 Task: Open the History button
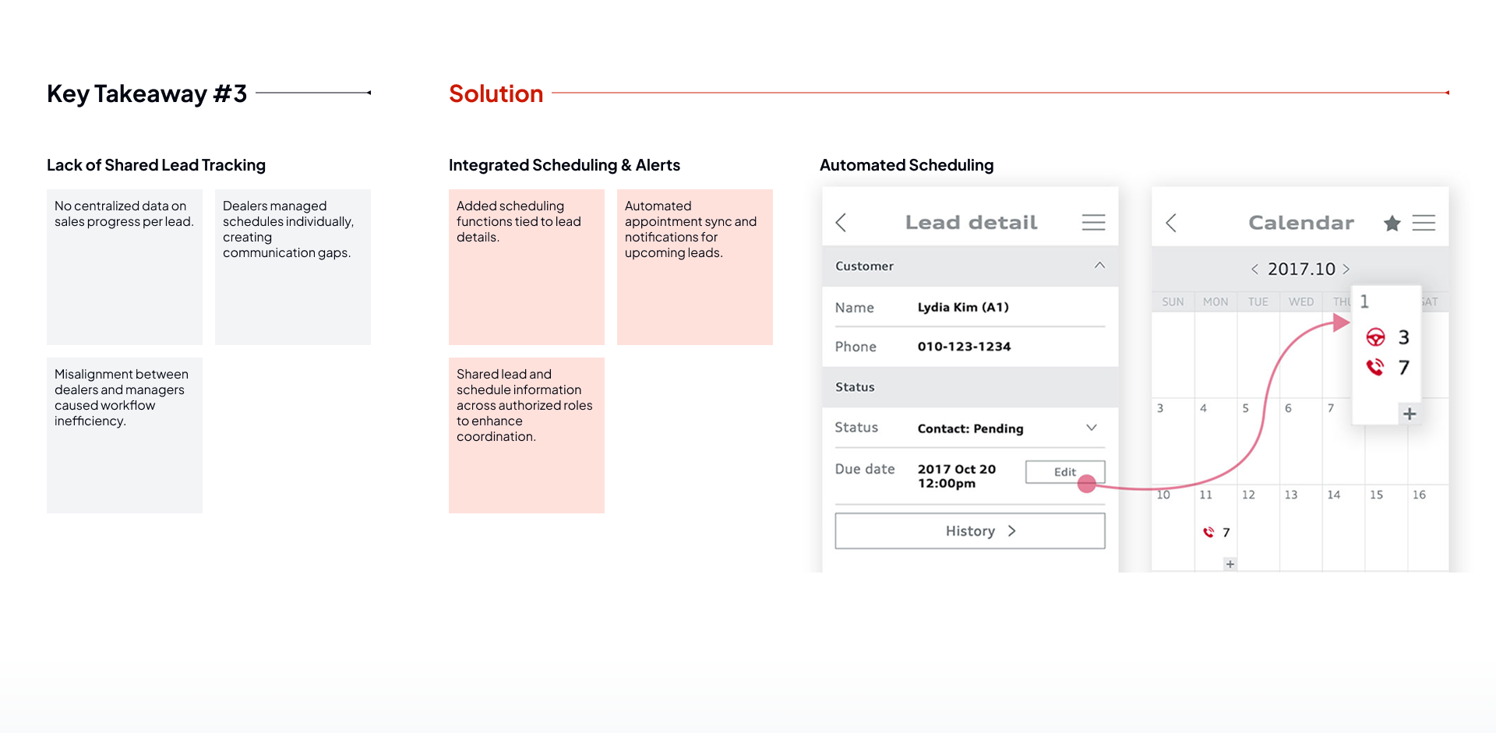click(x=969, y=531)
